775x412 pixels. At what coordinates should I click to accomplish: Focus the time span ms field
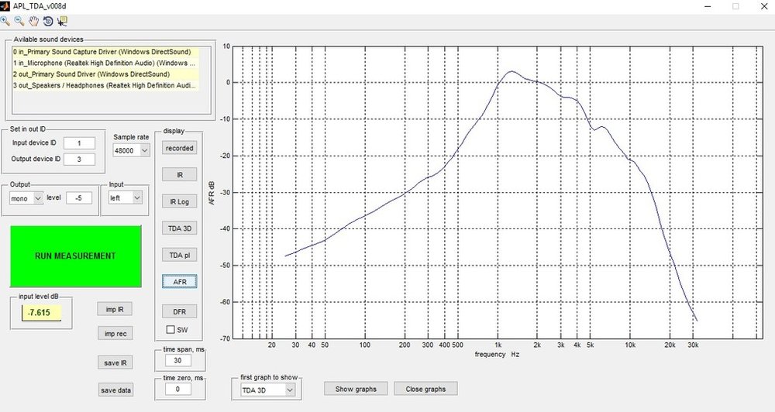click(x=177, y=361)
